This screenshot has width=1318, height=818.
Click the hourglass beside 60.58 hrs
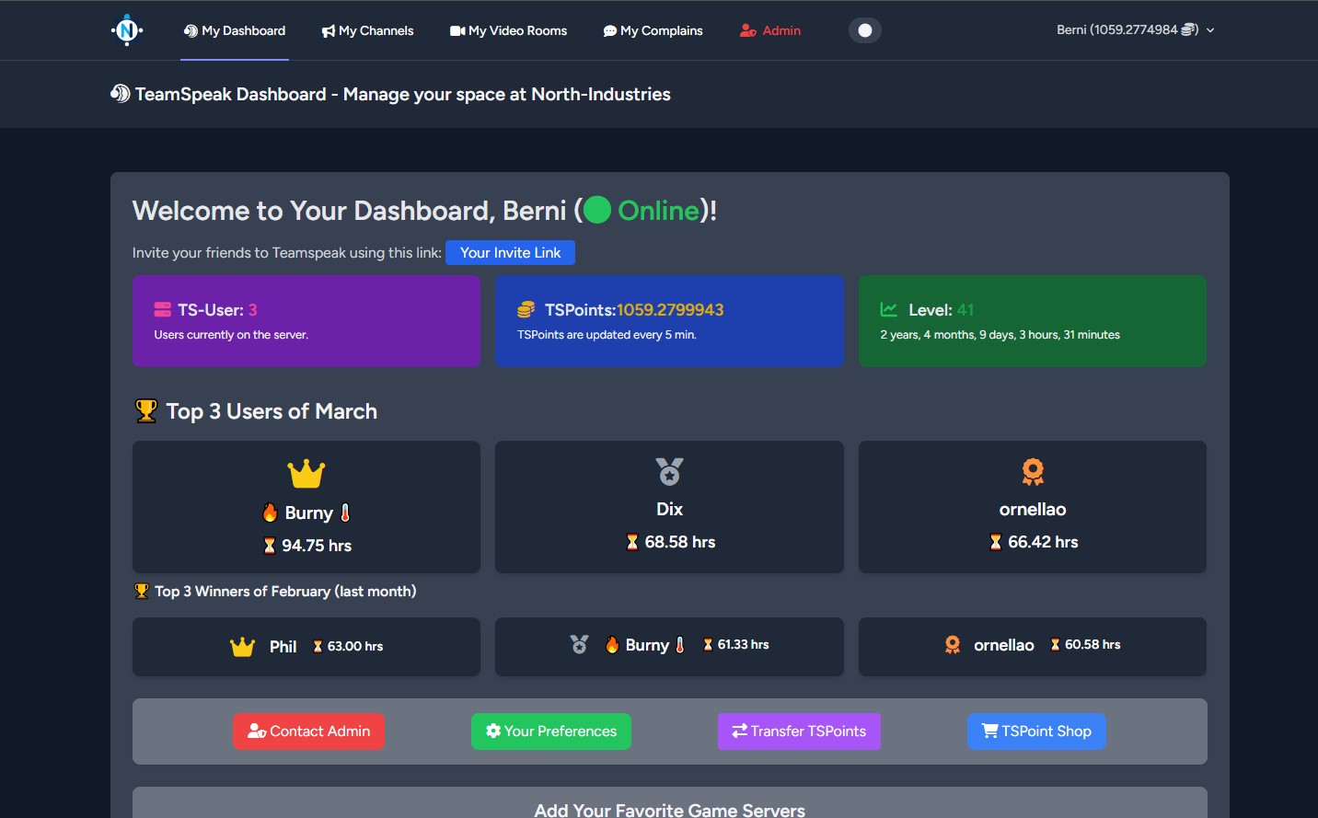[1055, 644]
